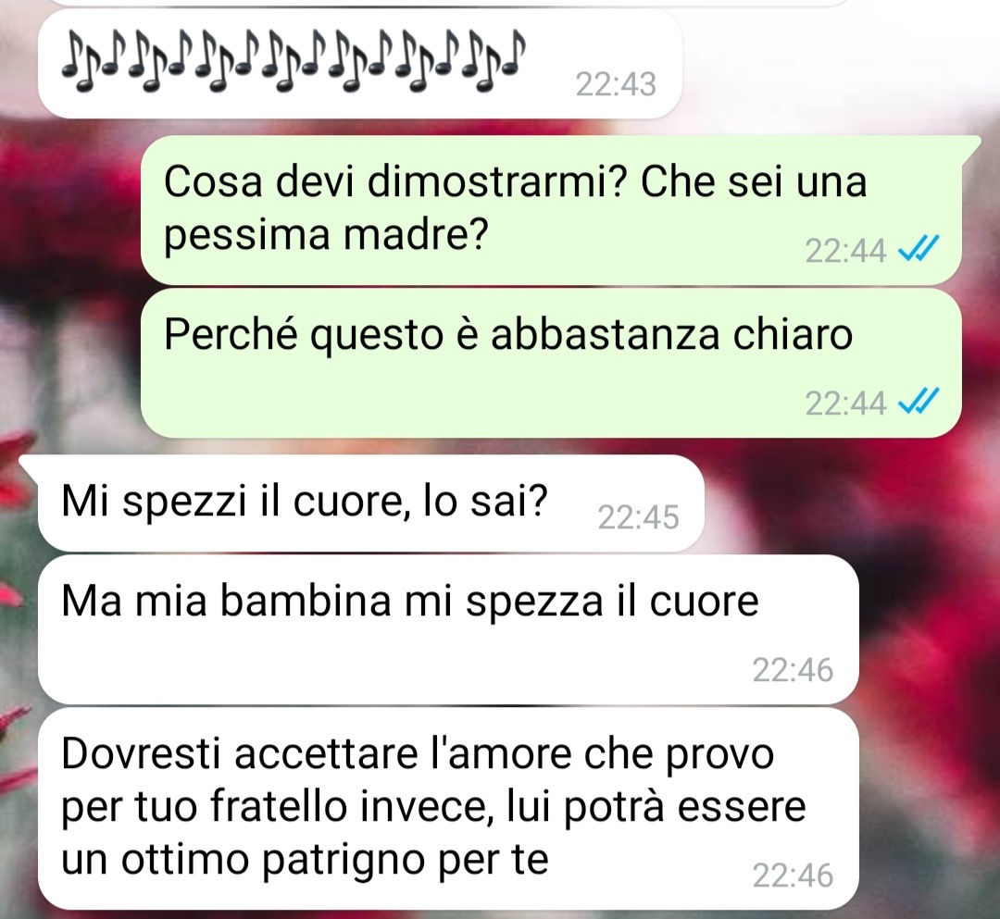Image resolution: width=1000 pixels, height=919 pixels.
Task: Select the "Cosa devi dimostrarmi?" message bubble
Action: [551, 210]
